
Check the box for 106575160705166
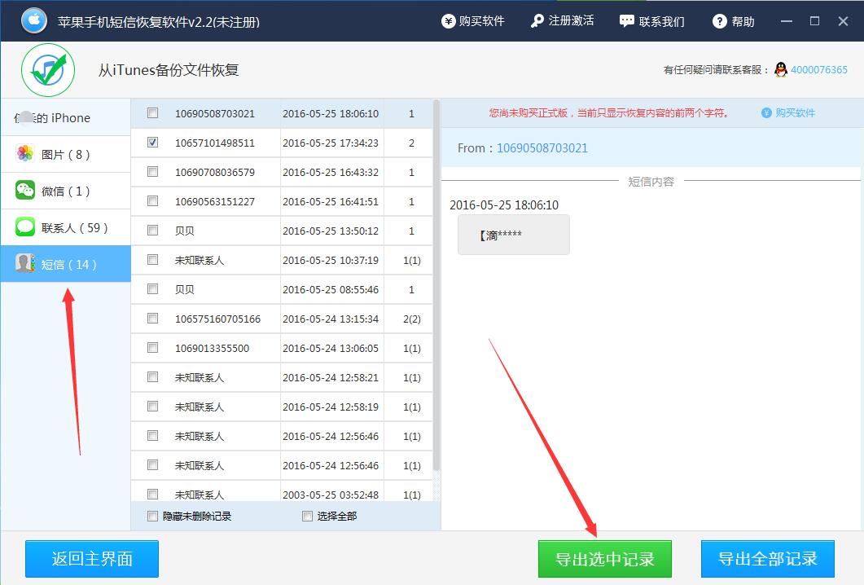(152, 318)
